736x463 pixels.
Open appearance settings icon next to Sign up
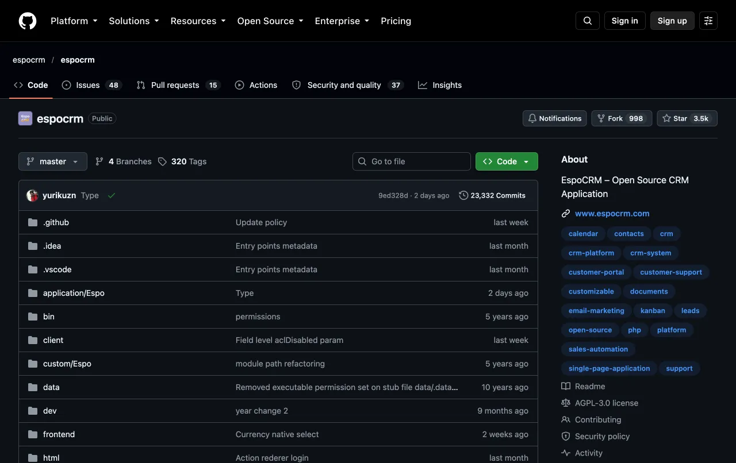(708, 21)
